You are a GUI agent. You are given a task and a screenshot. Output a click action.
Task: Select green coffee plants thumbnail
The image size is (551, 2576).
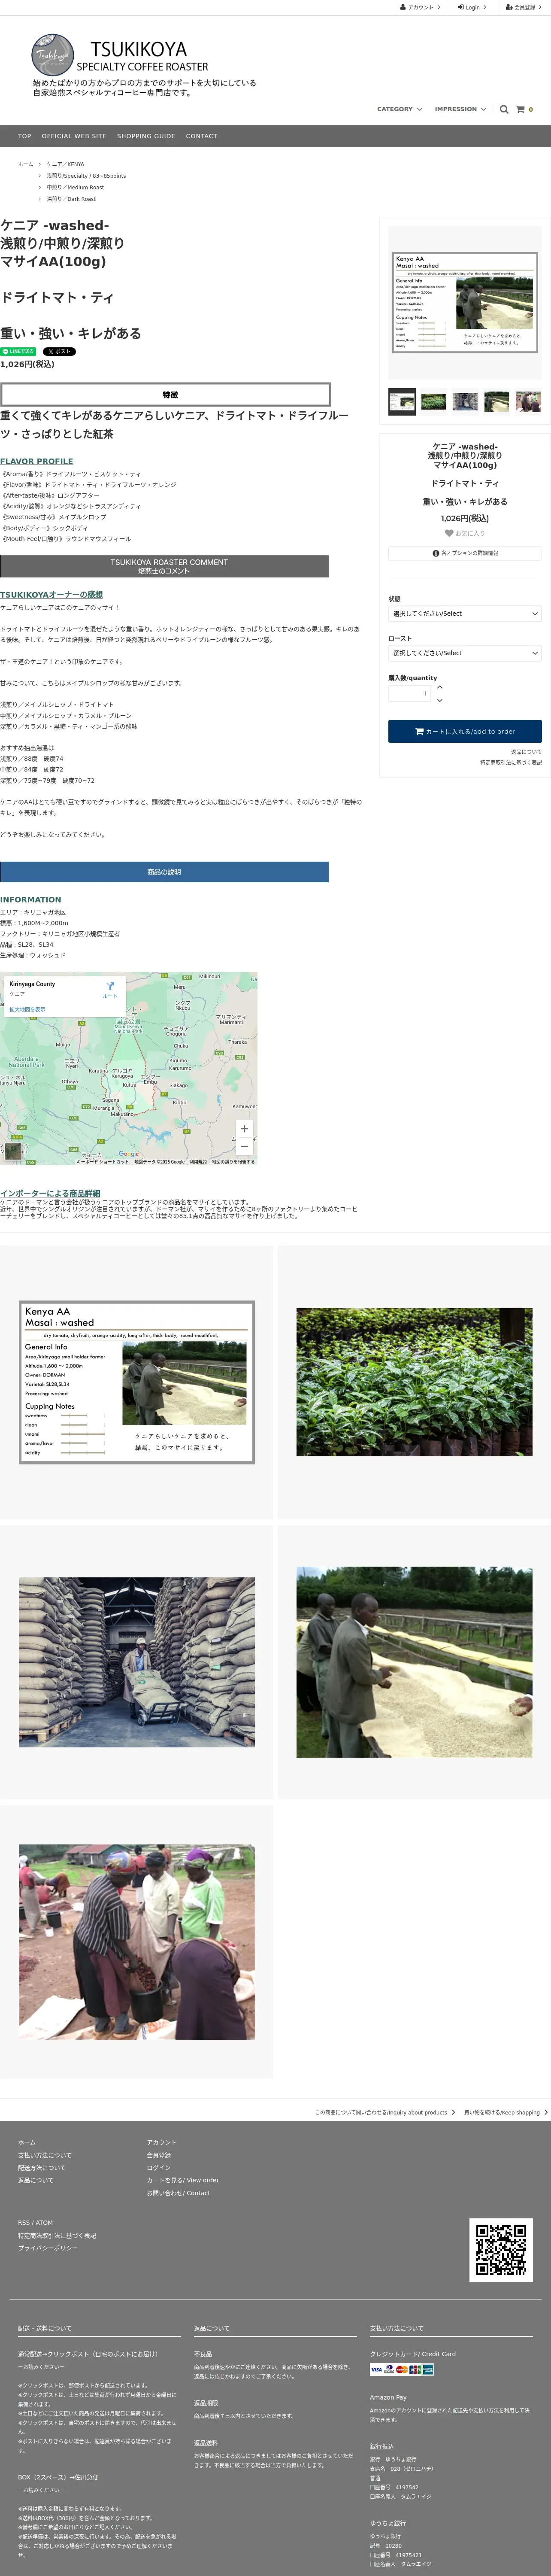click(x=433, y=401)
